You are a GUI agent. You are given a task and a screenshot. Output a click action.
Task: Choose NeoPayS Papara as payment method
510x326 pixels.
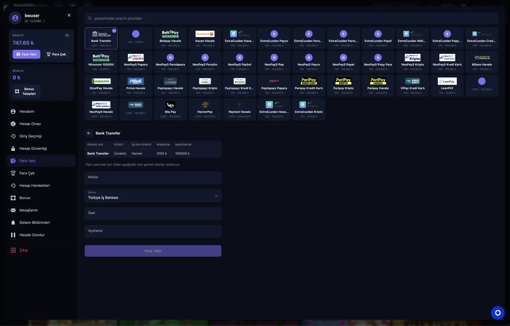(136, 61)
